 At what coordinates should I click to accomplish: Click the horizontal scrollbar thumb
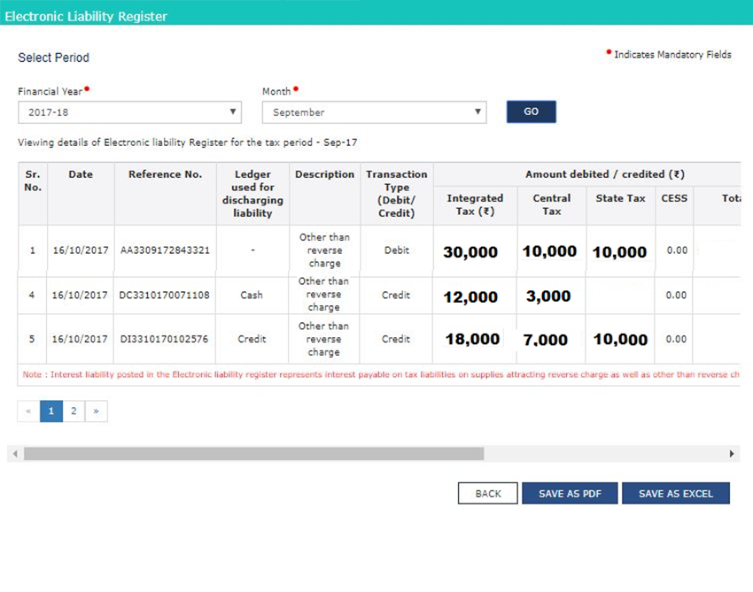(x=253, y=454)
